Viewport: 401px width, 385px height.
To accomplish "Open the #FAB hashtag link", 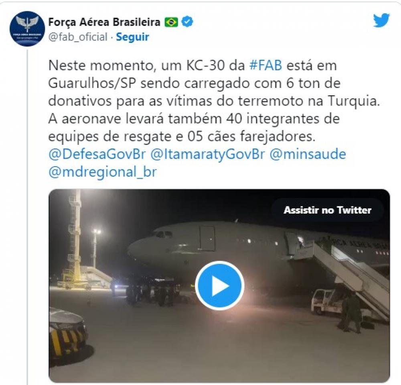I will 266,65.
